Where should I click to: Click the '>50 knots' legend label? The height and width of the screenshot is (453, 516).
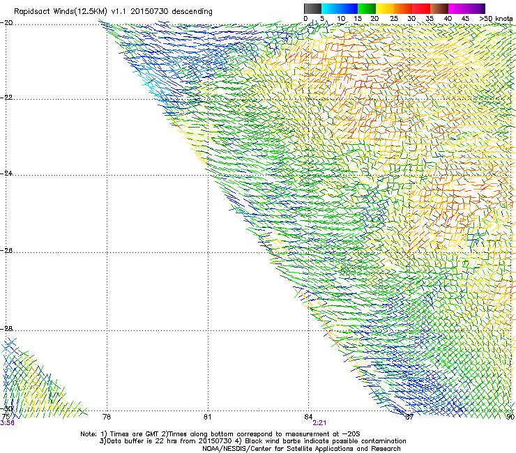click(496, 19)
